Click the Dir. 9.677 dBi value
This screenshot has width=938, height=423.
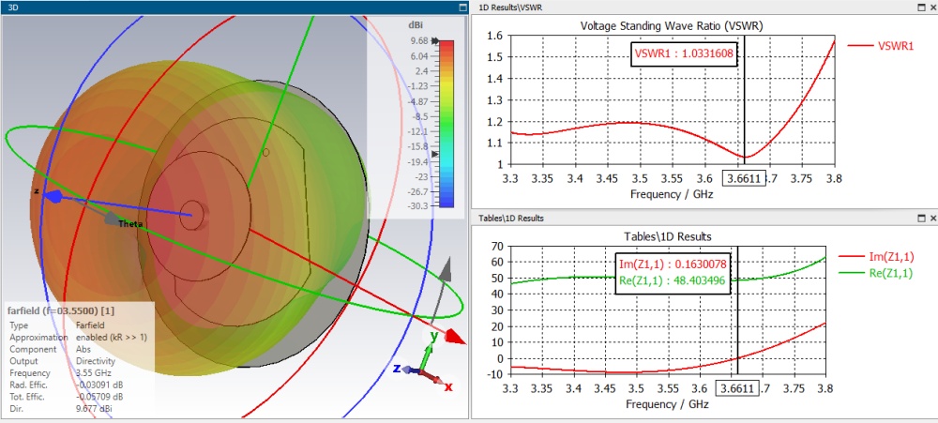[x=94, y=408]
